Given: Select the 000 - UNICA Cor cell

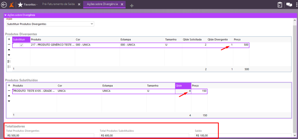Looking at the screenshot, I should pyautogui.click(x=97, y=45).
